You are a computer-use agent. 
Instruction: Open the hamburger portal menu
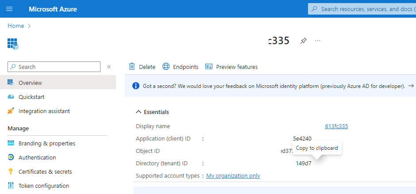click(x=9, y=9)
